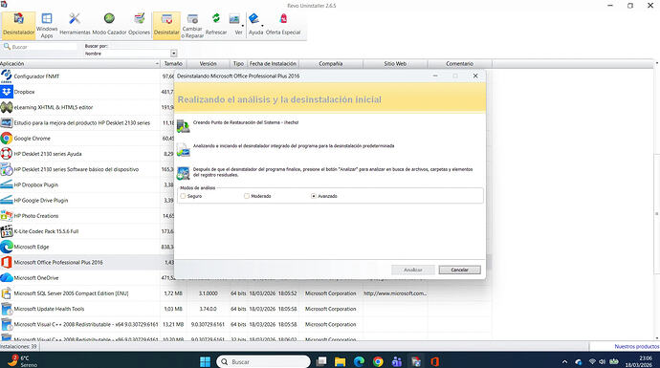The width and height of the screenshot is (660, 368).
Task: Sort by Sitio Web column header
Action: [395, 63]
